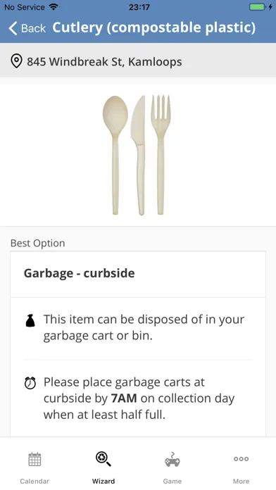Open the Game tab label
Screen dimensions: 276x490
(172, 482)
